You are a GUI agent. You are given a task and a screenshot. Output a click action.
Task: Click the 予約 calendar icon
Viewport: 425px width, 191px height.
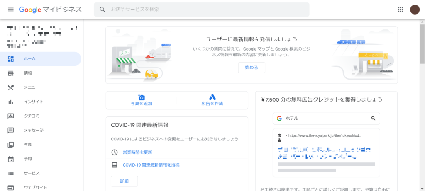pyautogui.click(x=10, y=159)
